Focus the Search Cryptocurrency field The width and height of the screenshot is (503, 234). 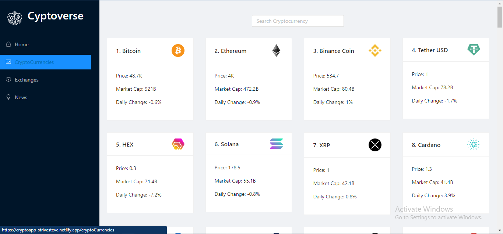pos(298,21)
